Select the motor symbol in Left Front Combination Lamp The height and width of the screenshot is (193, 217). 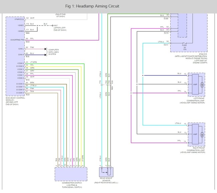(202, 84)
